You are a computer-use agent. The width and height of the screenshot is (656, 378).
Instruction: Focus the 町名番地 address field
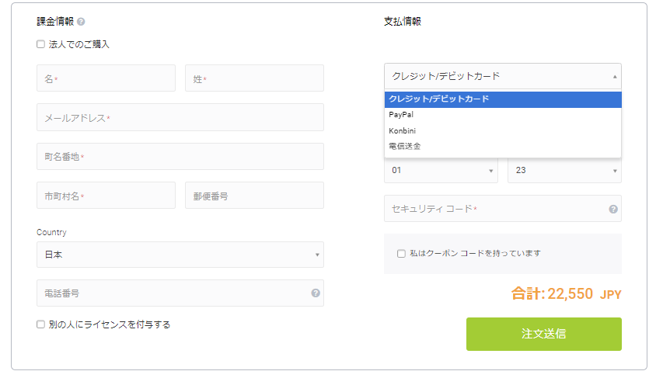click(180, 156)
